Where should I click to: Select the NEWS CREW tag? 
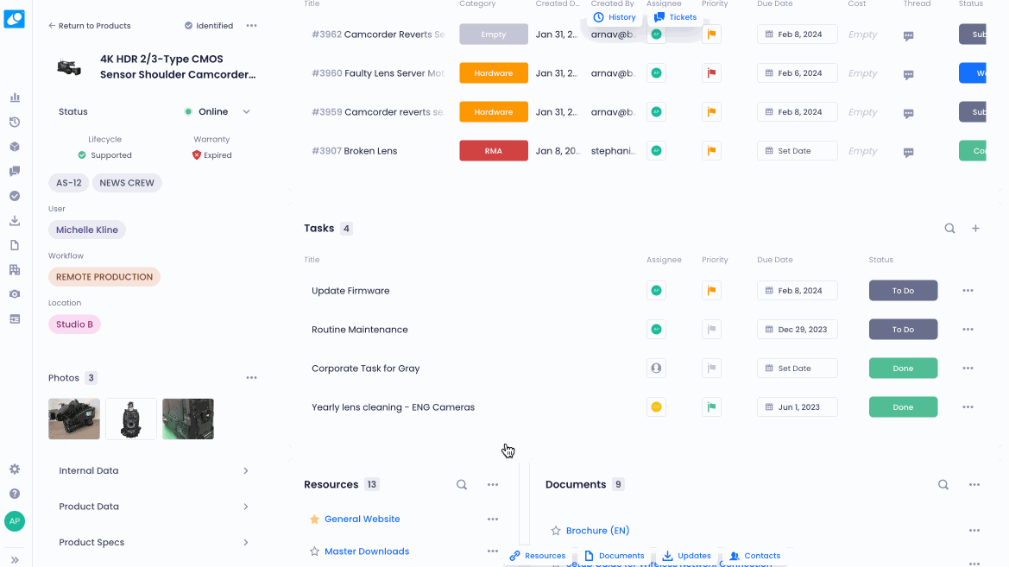click(127, 183)
